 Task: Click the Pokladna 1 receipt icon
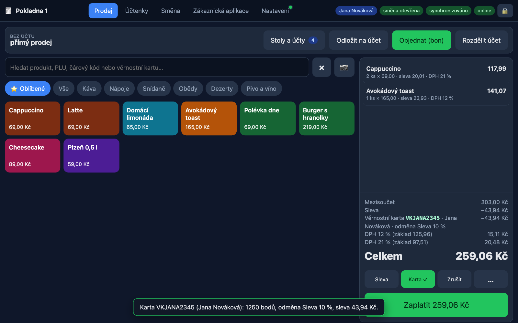click(8, 11)
